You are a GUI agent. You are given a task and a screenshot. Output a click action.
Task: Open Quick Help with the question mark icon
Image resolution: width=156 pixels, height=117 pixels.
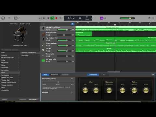point(9,18)
